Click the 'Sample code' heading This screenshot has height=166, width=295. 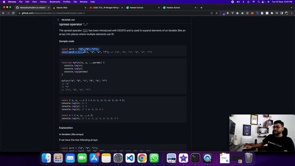(x=66, y=41)
